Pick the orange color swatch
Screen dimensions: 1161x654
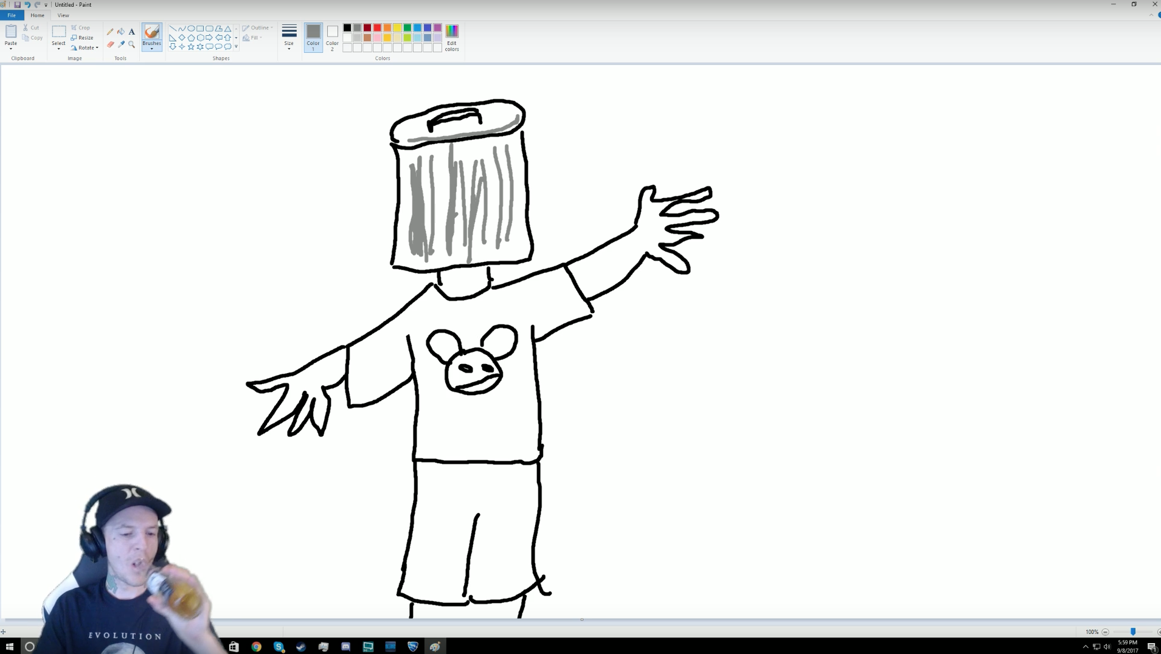click(x=387, y=27)
